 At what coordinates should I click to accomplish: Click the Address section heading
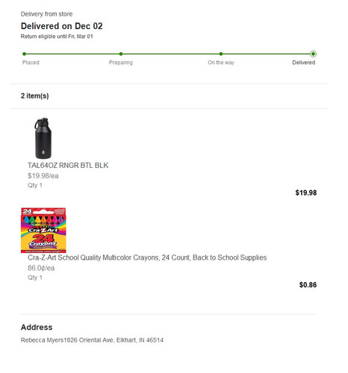(x=37, y=327)
